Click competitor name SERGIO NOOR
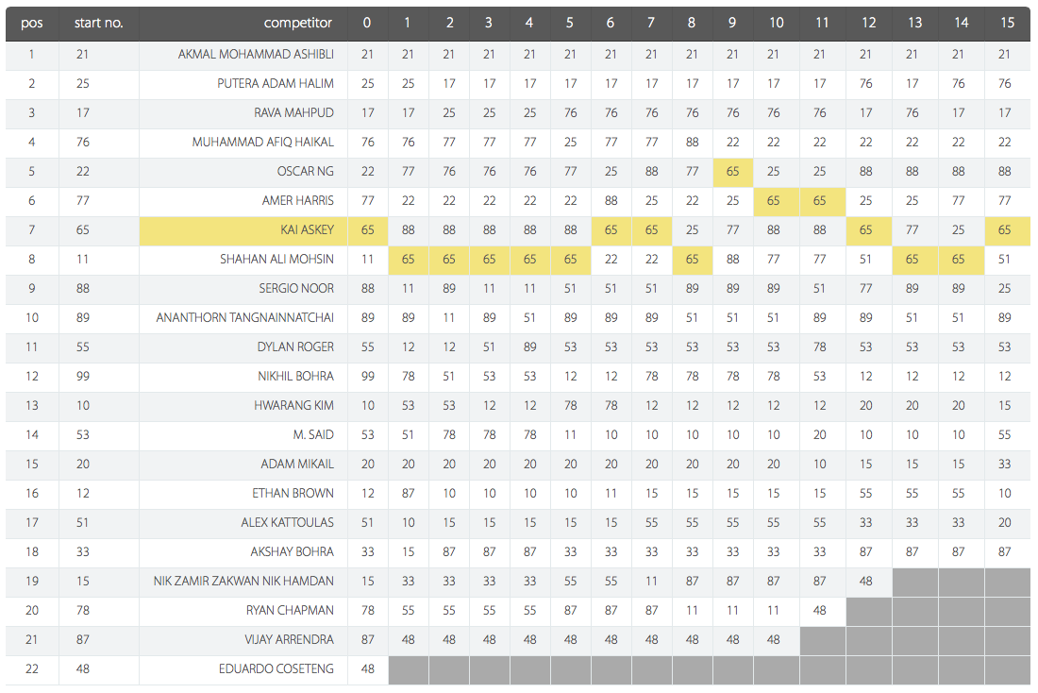This screenshot has height=693, width=1038. pyautogui.click(x=296, y=288)
